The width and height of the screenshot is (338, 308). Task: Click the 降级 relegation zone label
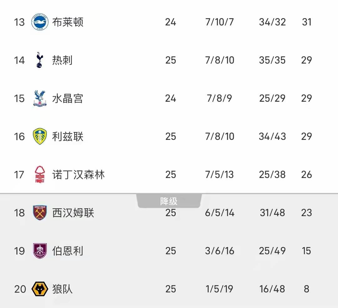169,201
